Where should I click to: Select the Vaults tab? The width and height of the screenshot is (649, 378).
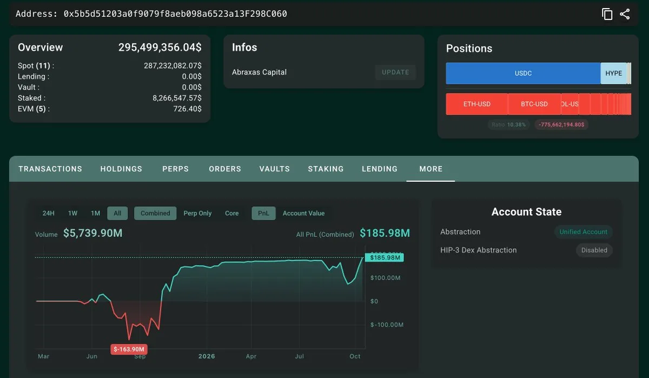coord(275,169)
